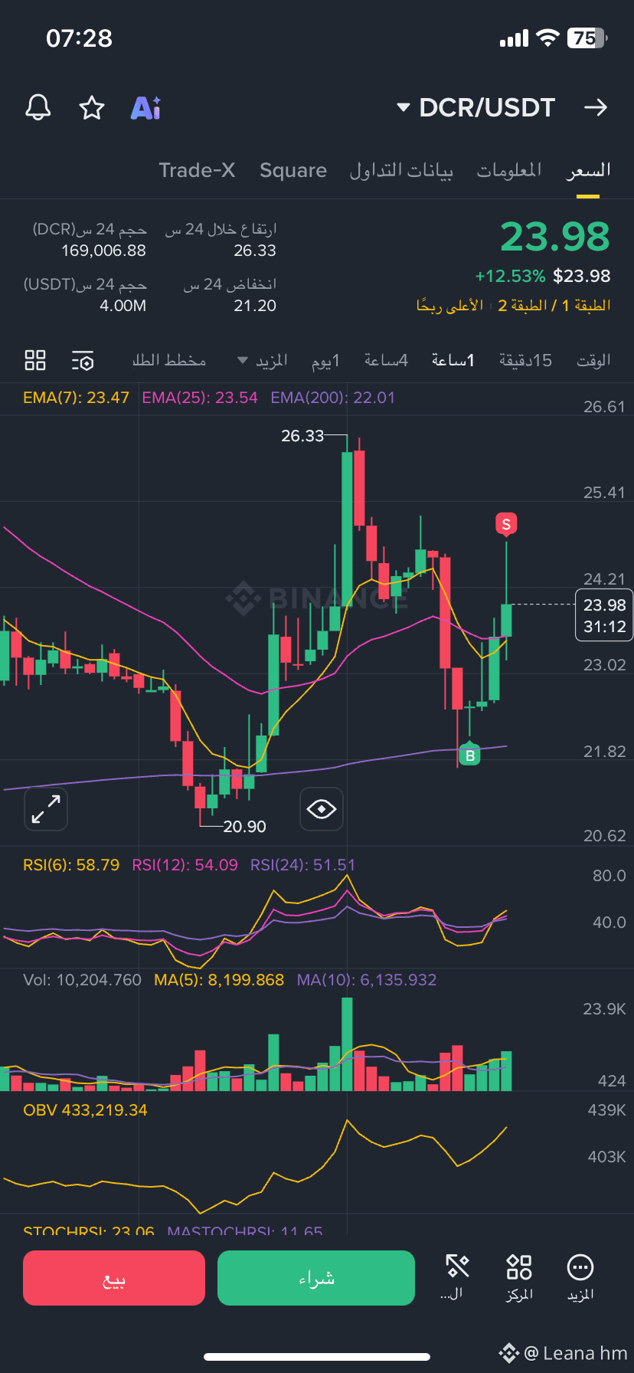Select the الوقت line chart option
Image resolution: width=634 pixels, height=1373 pixels.
click(593, 360)
